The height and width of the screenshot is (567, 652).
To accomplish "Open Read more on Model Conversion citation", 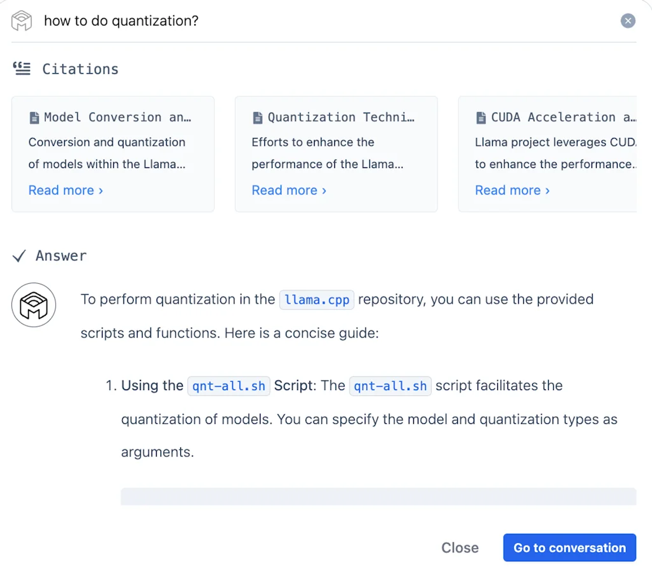I will (62, 190).
